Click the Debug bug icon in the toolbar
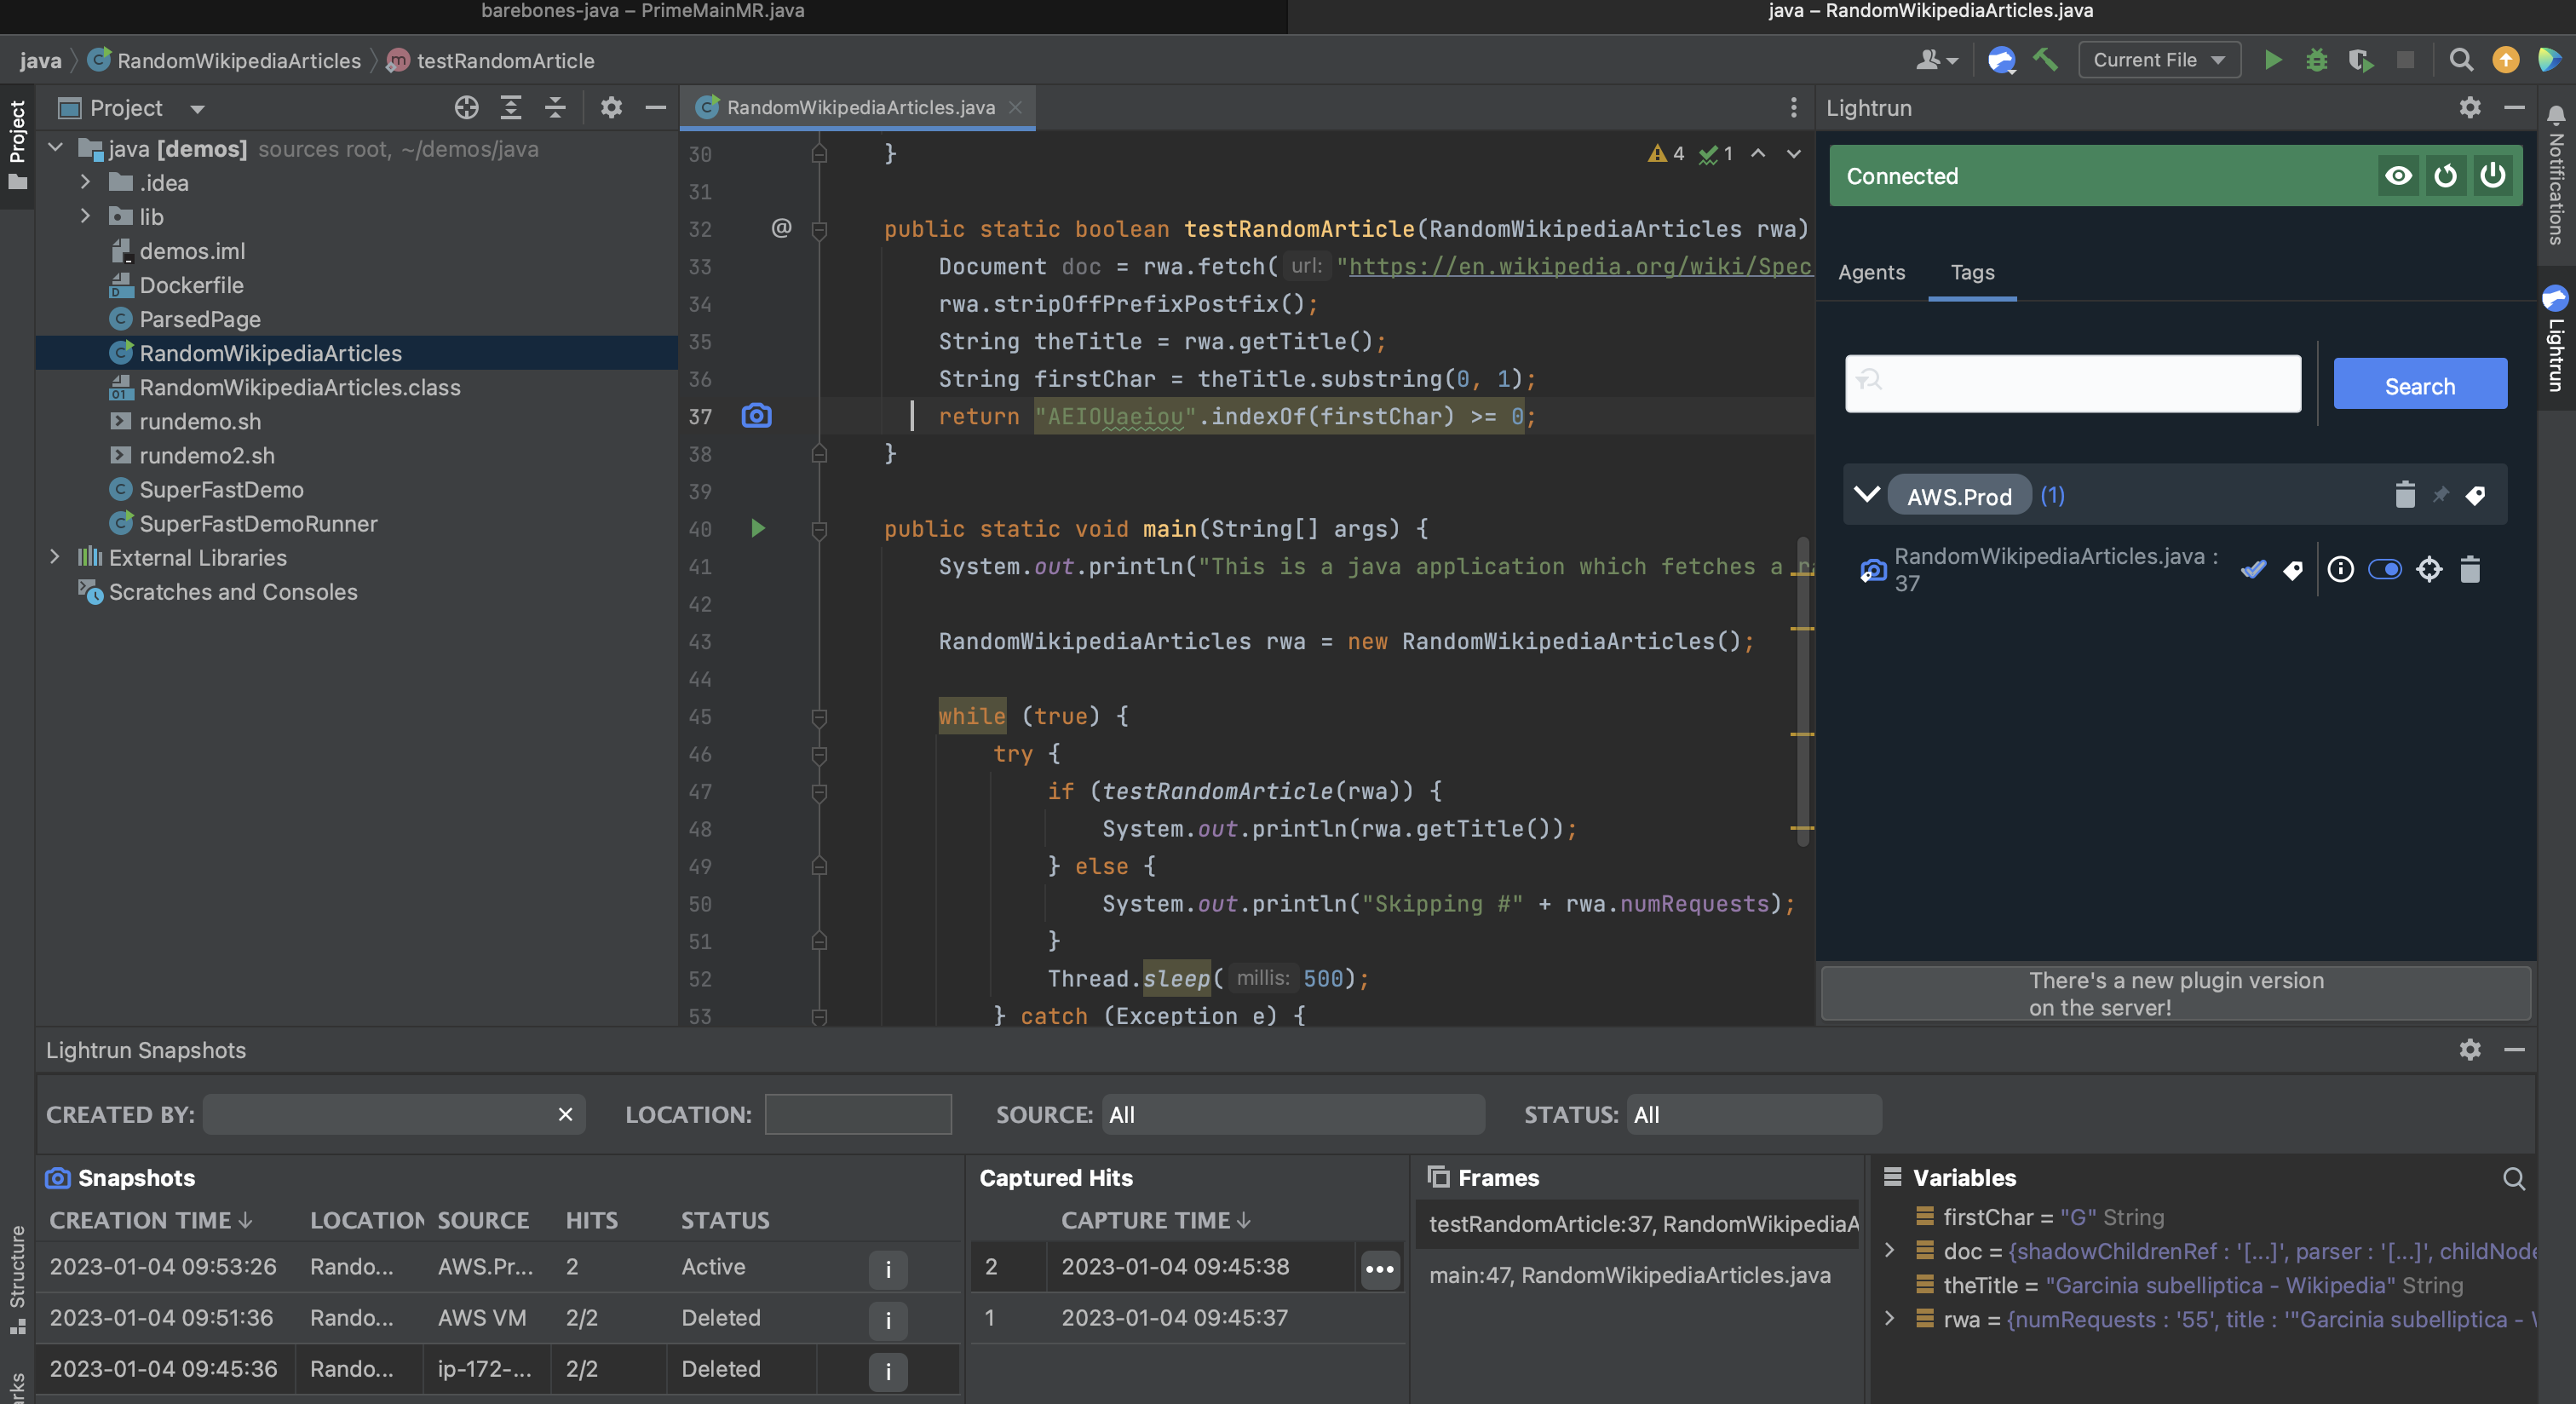 pyautogui.click(x=2316, y=60)
